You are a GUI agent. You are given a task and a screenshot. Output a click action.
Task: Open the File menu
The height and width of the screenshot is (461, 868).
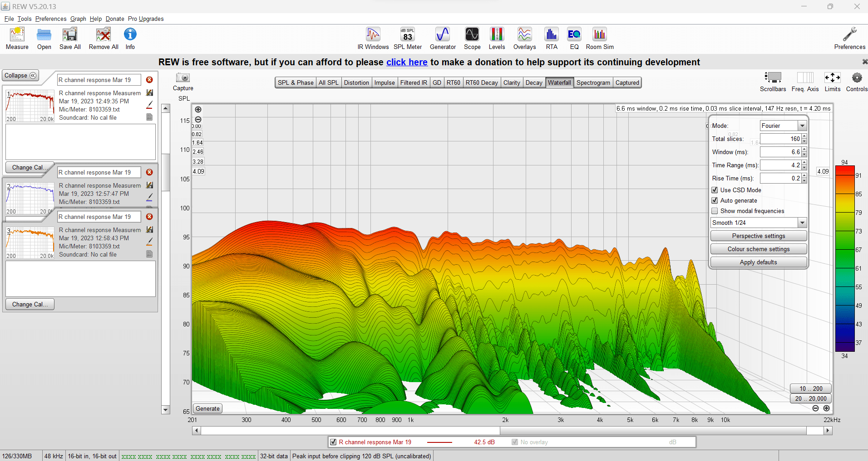[9, 19]
